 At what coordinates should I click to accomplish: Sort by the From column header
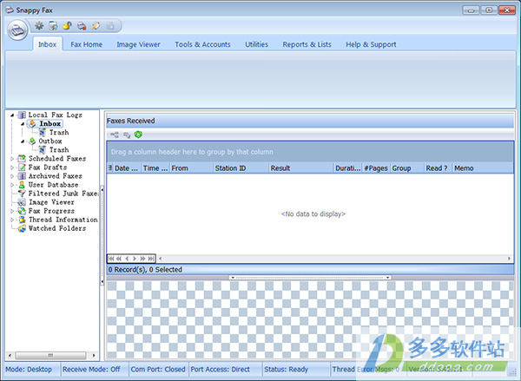click(x=191, y=168)
